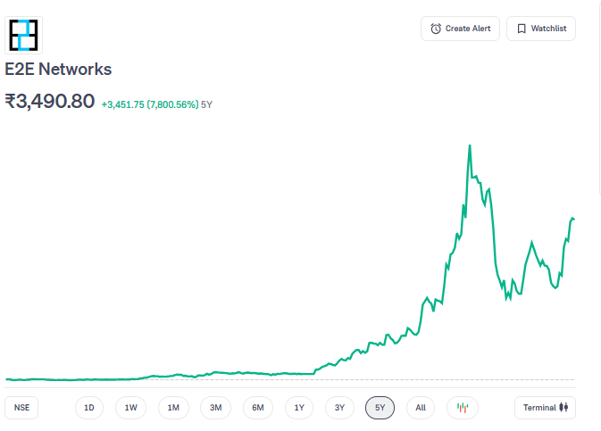Select the 1W time range
Viewport: 601px width, 431px height.
130,408
